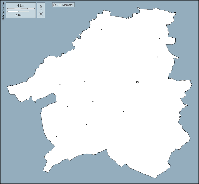
Task: Select the Mercator projection label
Action: 68,5
